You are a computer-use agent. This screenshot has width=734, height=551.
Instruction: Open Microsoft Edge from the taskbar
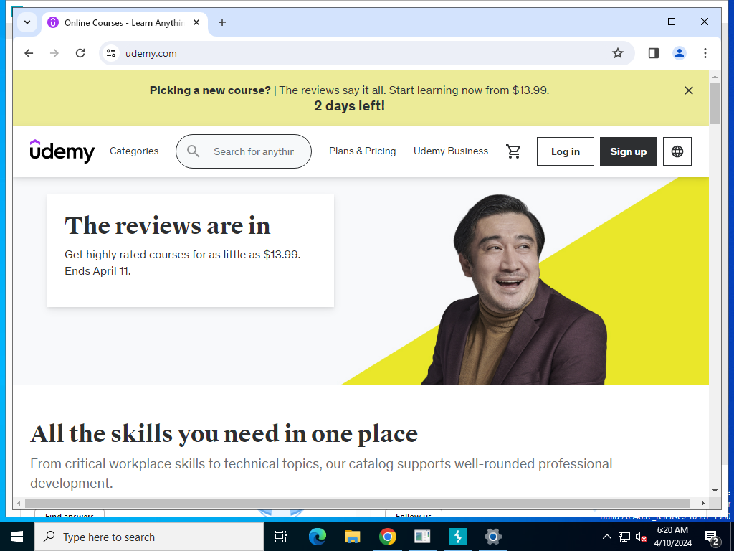point(317,537)
